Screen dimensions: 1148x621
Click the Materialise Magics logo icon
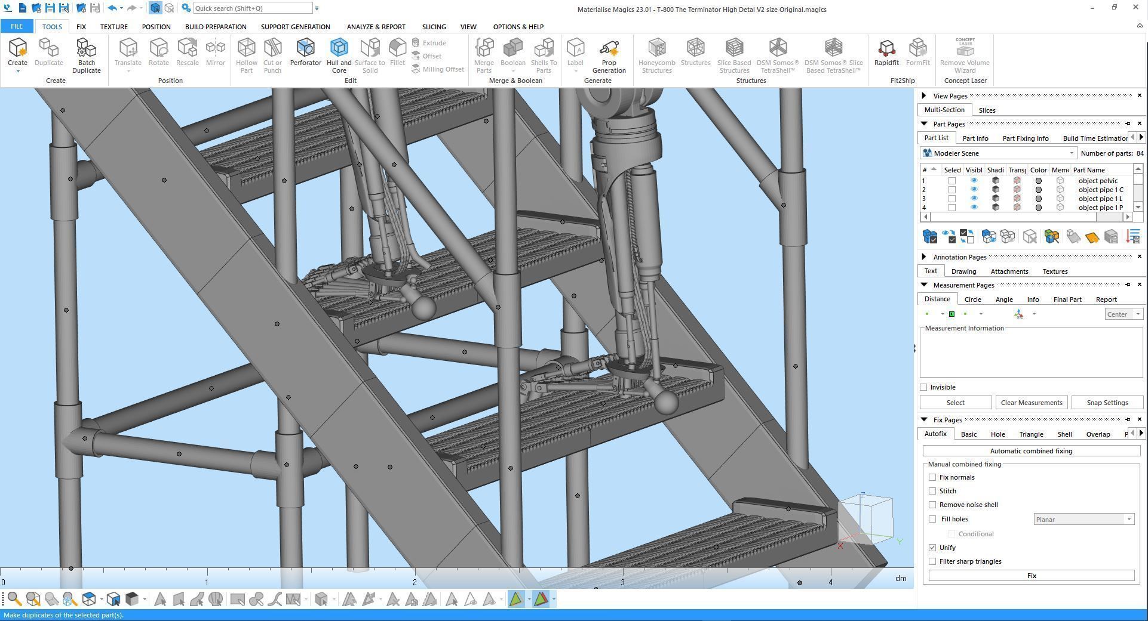8,8
